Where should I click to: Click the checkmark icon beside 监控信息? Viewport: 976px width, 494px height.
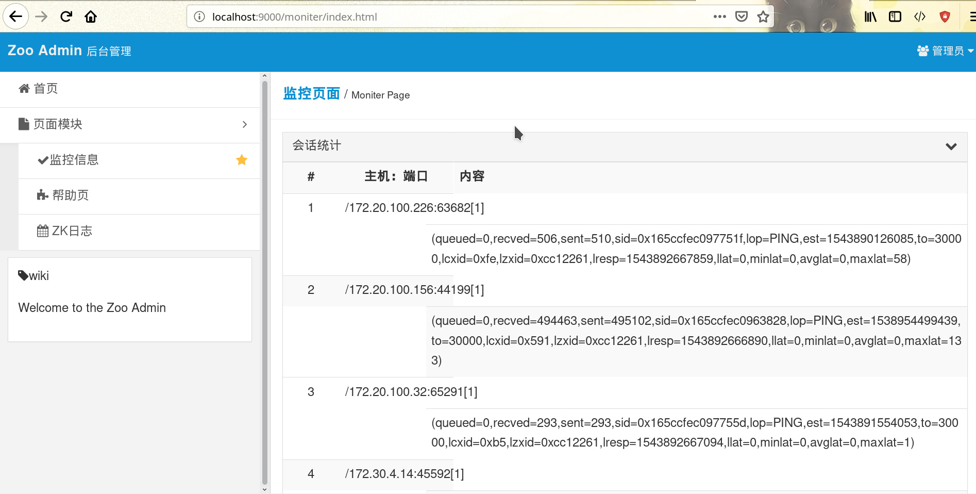(x=43, y=160)
